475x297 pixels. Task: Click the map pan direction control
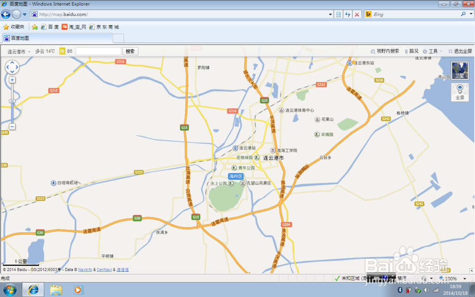click(x=12, y=67)
